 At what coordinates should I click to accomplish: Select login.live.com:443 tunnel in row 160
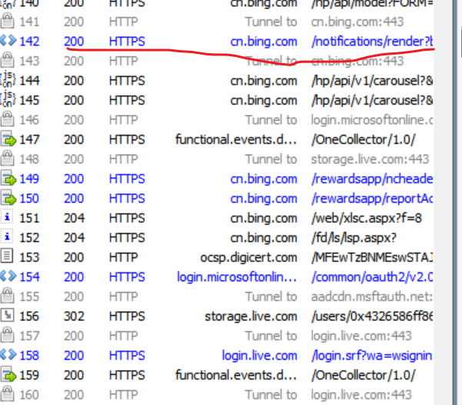click(x=361, y=395)
